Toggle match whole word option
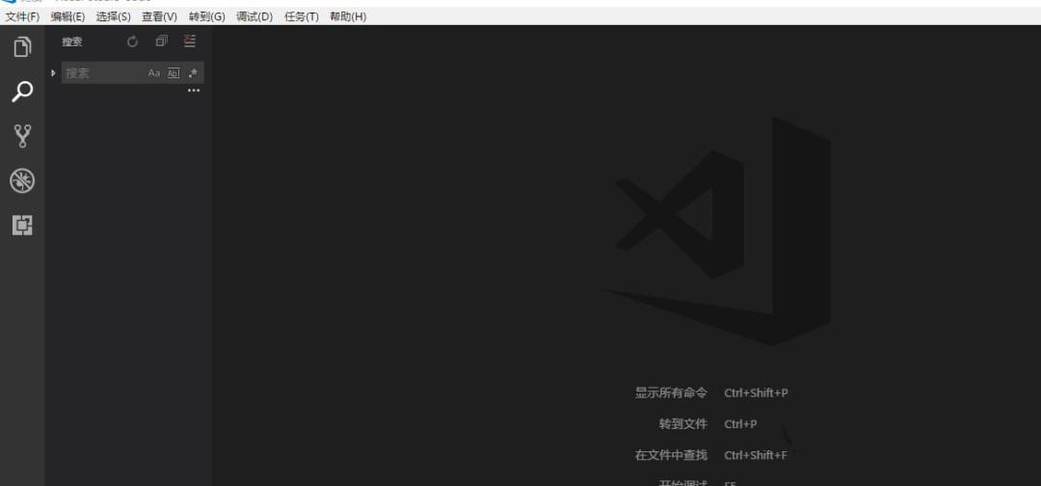 pos(173,73)
